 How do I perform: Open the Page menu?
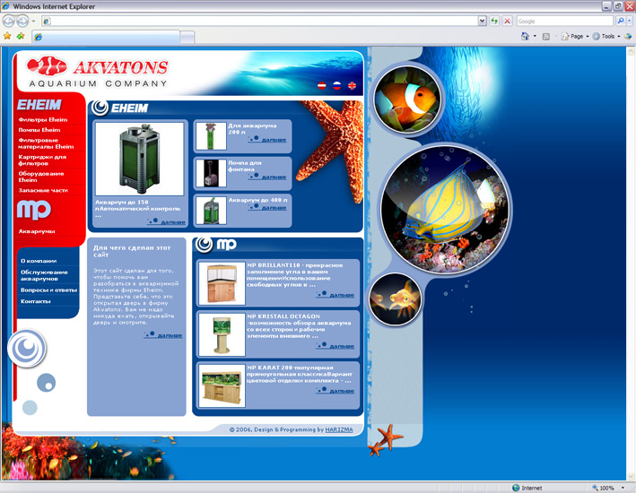click(575, 36)
